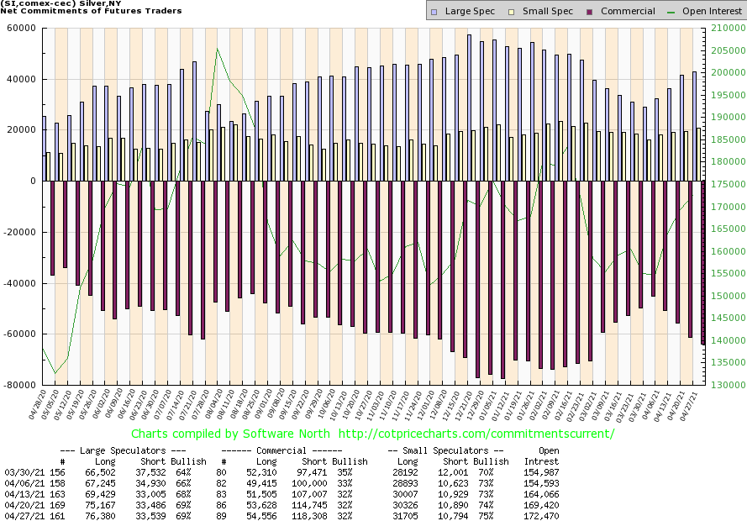This screenshot has height=521, width=747.
Task: Click the Open Interest green line icon
Action: [x=672, y=12]
